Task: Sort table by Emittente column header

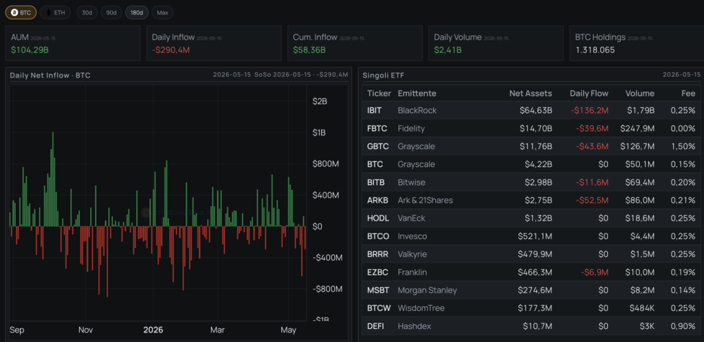Action: pos(417,93)
